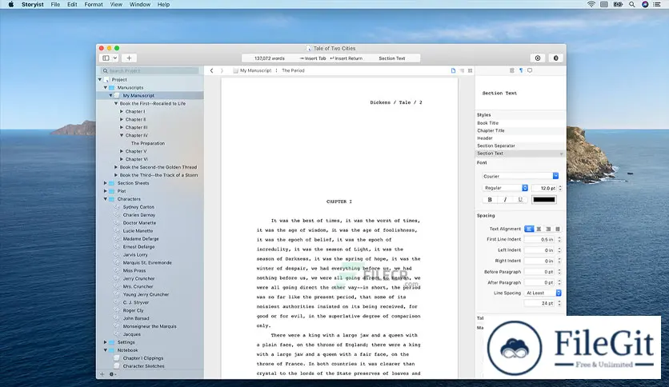
Task: Switch to page view icon
Action: 453,70
